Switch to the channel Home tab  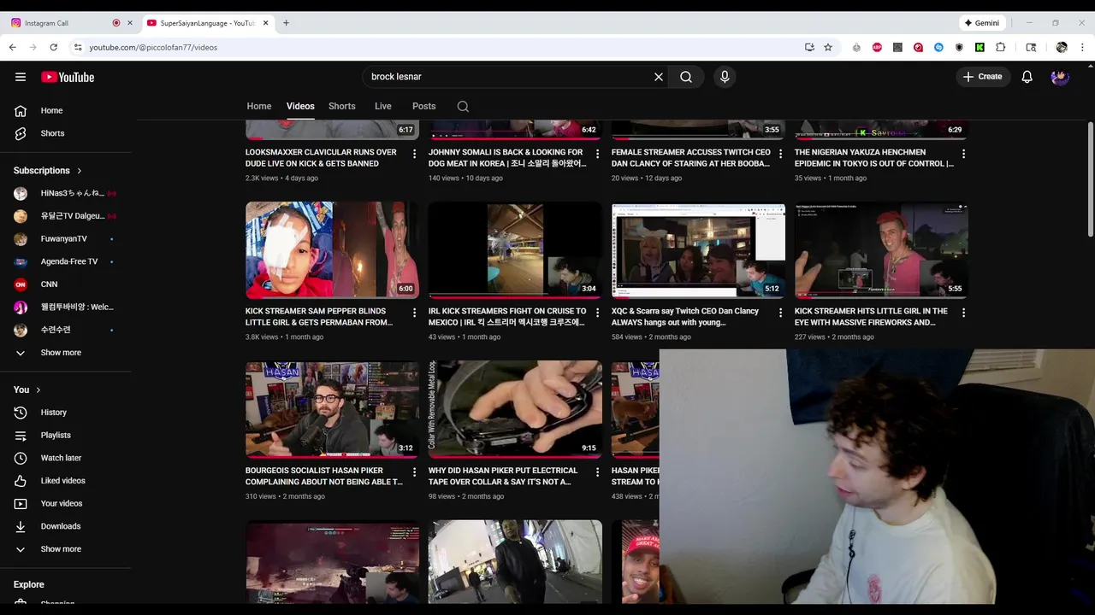(259, 106)
